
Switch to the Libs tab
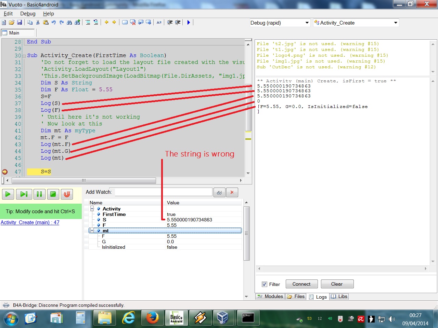pos(339,297)
